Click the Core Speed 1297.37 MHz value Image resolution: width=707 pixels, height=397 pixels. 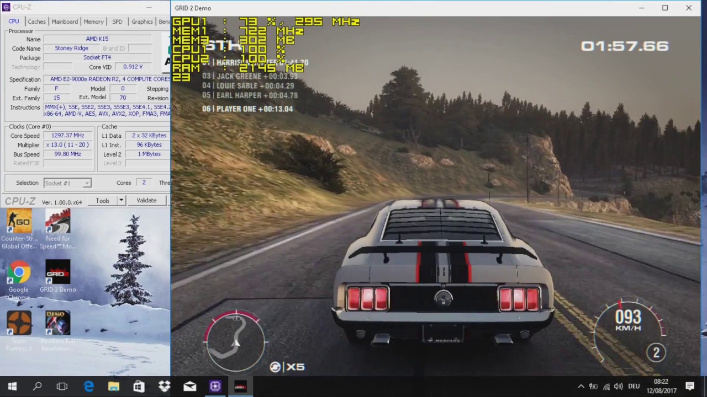click(x=67, y=136)
